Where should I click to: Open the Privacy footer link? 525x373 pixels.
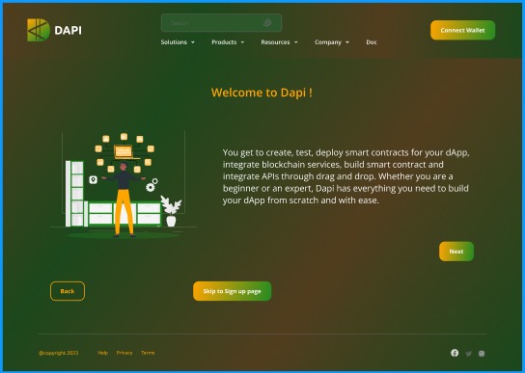tap(124, 353)
